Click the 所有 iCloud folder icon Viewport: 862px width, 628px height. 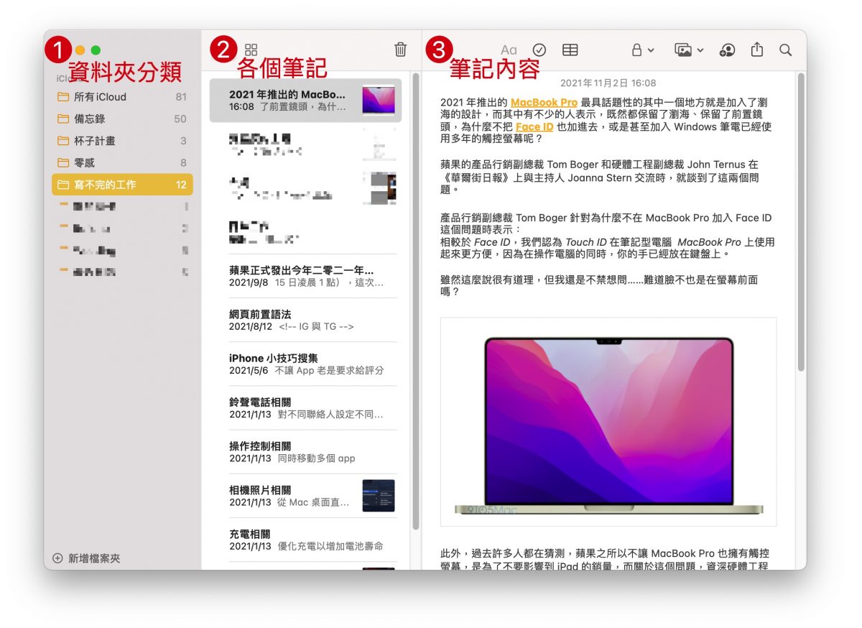point(63,97)
